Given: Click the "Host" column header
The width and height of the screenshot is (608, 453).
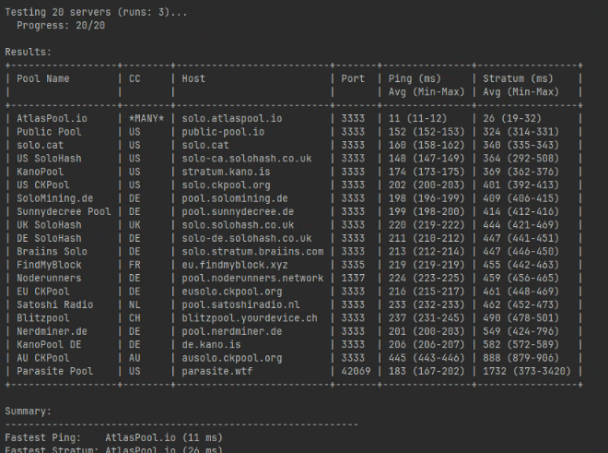Looking at the screenshot, I should point(193,78).
